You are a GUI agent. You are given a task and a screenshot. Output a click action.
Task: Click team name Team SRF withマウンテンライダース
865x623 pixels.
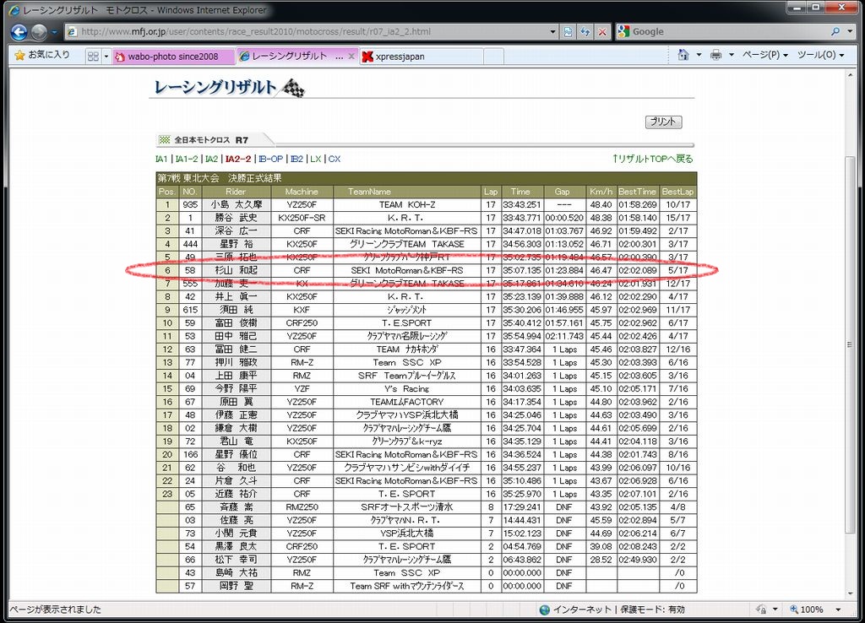click(x=407, y=586)
